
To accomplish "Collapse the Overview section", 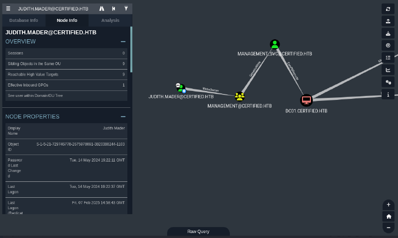I will (123, 42).
